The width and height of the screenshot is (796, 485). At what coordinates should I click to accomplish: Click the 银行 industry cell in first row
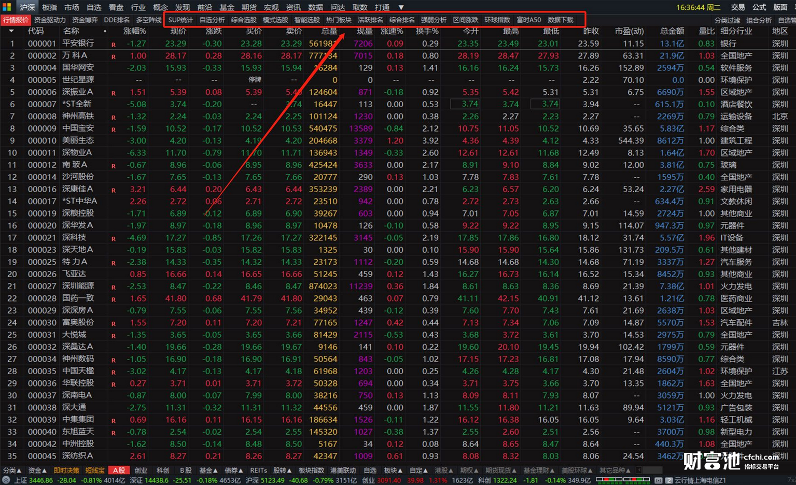pos(728,44)
